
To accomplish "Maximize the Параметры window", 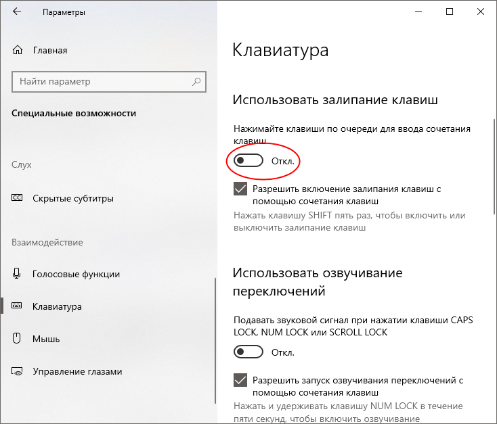I will coord(450,11).
